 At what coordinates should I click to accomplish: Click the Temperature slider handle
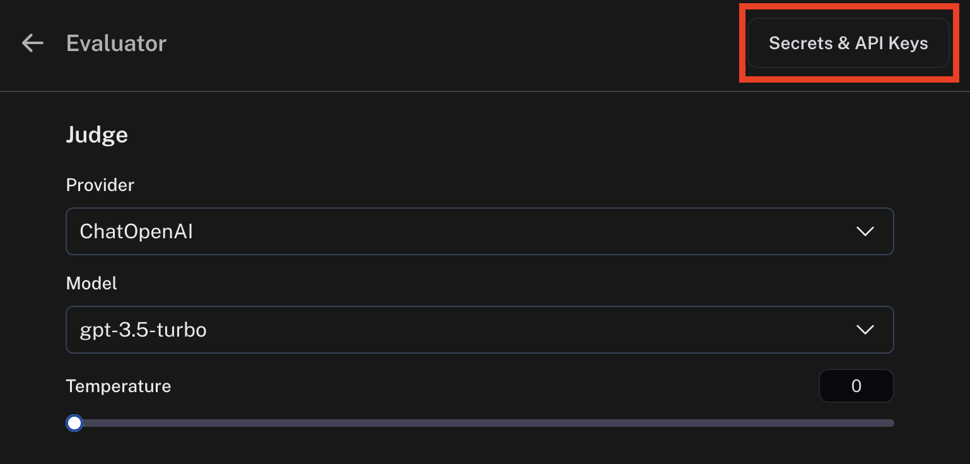point(74,423)
